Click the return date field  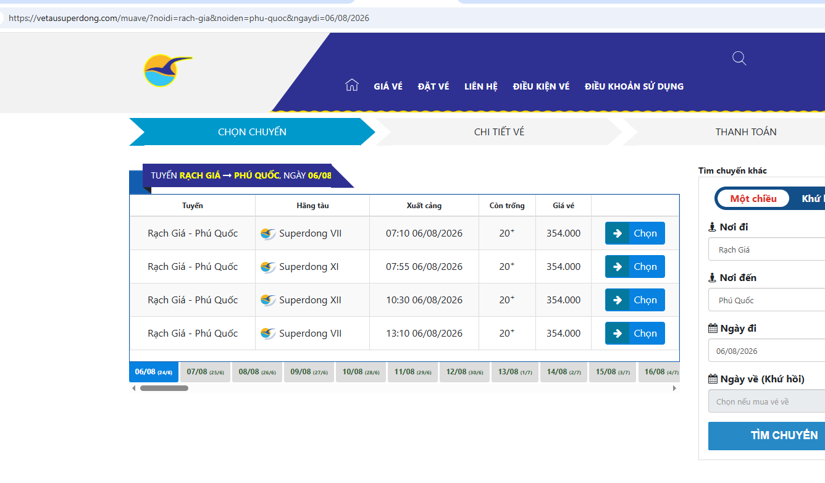pos(766,401)
